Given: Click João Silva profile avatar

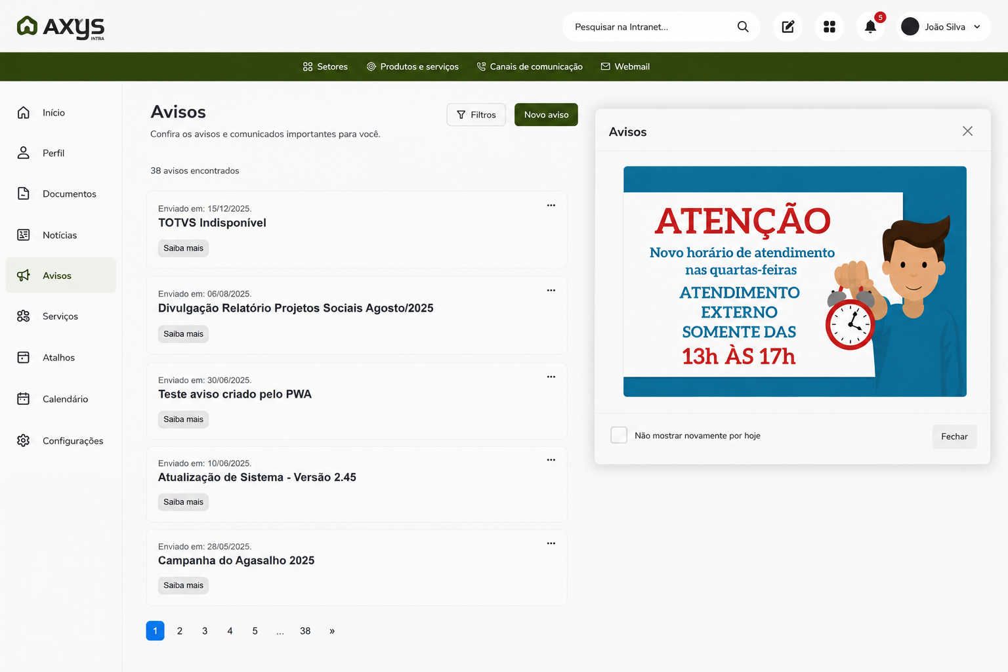Looking at the screenshot, I should 910,27.
